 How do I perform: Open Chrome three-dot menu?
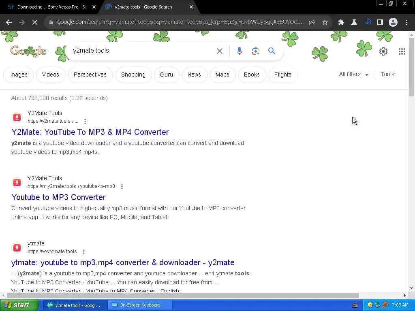click(x=406, y=23)
